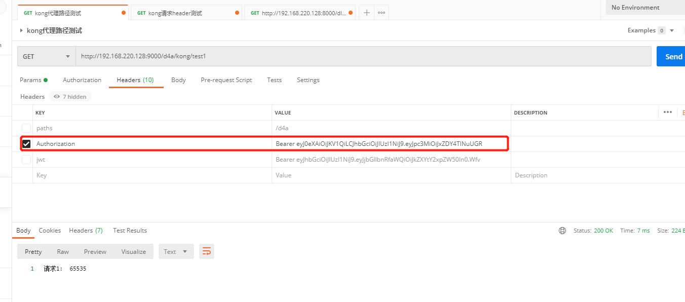Open the Tests tab
This screenshot has height=302, width=685.
click(x=274, y=80)
